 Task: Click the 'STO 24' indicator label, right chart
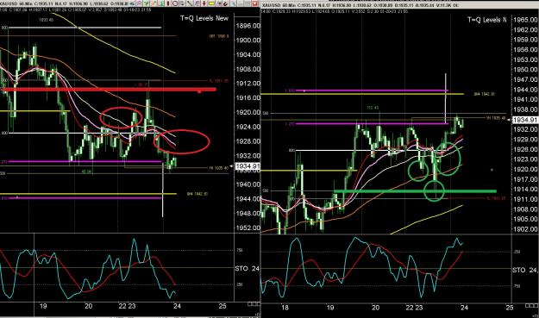[525, 271]
